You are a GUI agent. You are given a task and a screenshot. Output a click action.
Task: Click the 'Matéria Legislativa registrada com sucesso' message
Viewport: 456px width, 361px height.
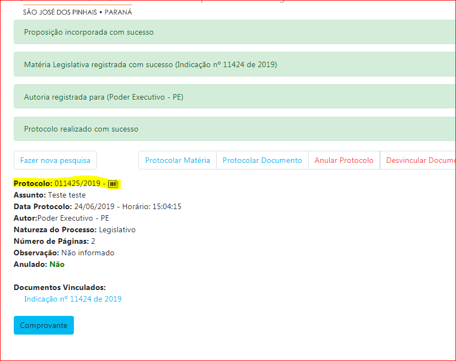[x=235, y=64]
